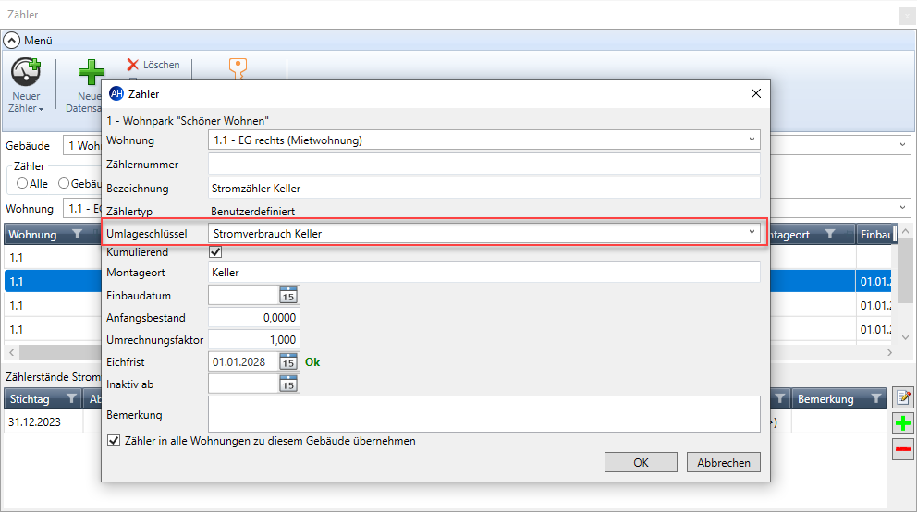Collapse the Menü ribbon expander
Image resolution: width=917 pixels, height=512 pixels.
pos(12,41)
